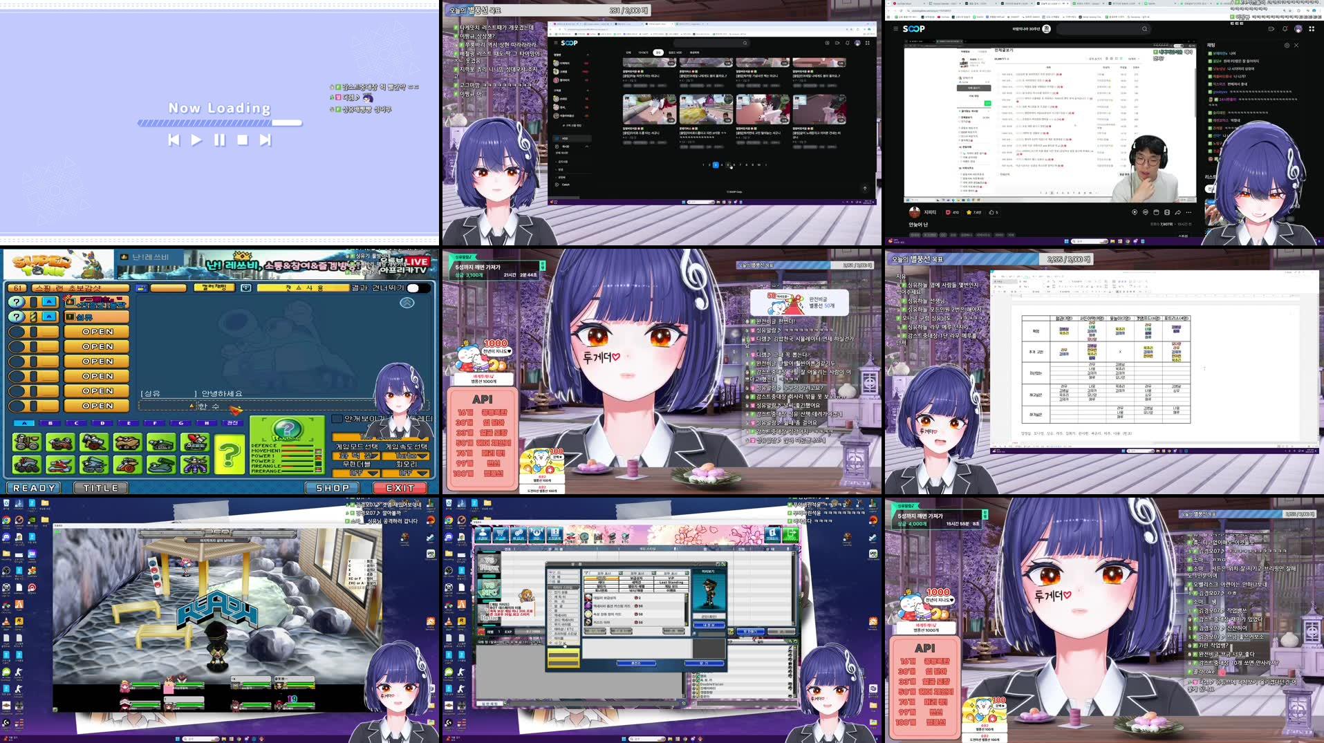Click the SOOP search magnifier icon
1324x743 pixels.
tap(1144, 30)
